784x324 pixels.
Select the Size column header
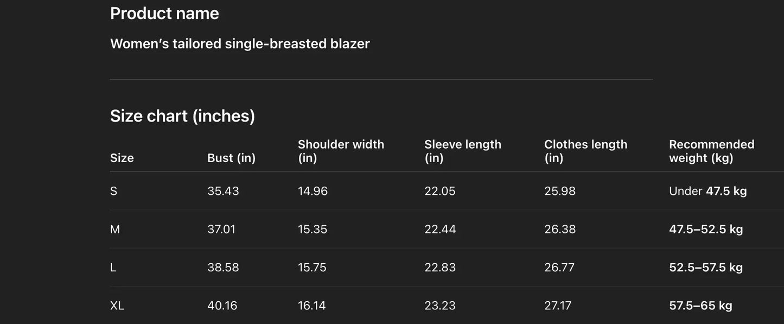point(122,158)
